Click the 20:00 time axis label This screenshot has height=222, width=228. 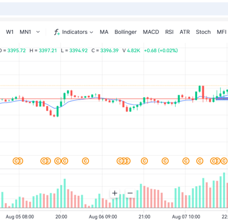point(61,217)
